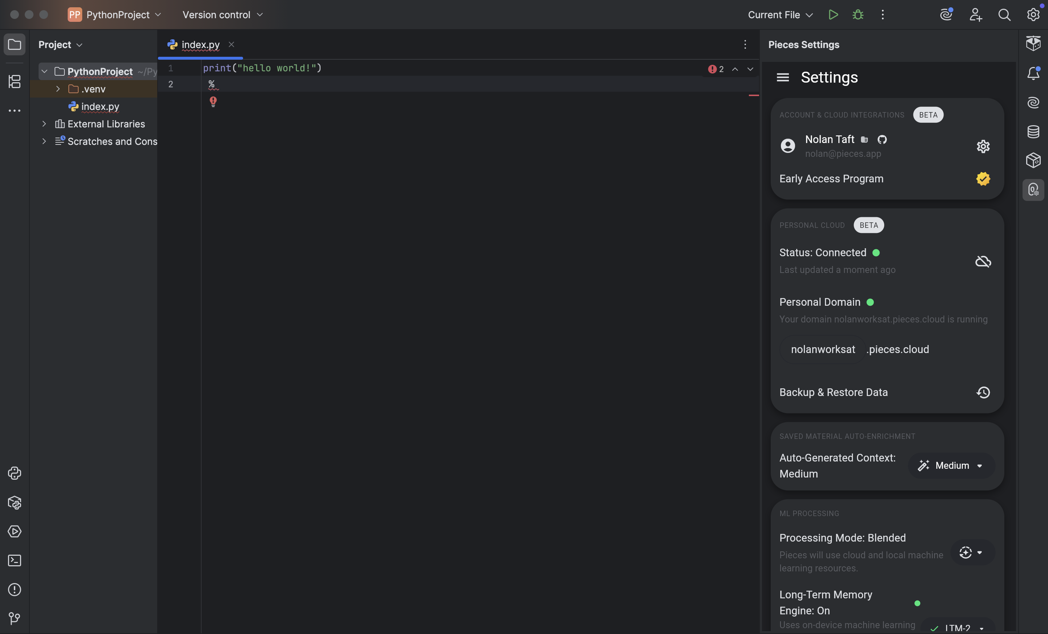The image size is (1048, 634).
Task: Open the Python Packages icon
Action: coord(15,503)
